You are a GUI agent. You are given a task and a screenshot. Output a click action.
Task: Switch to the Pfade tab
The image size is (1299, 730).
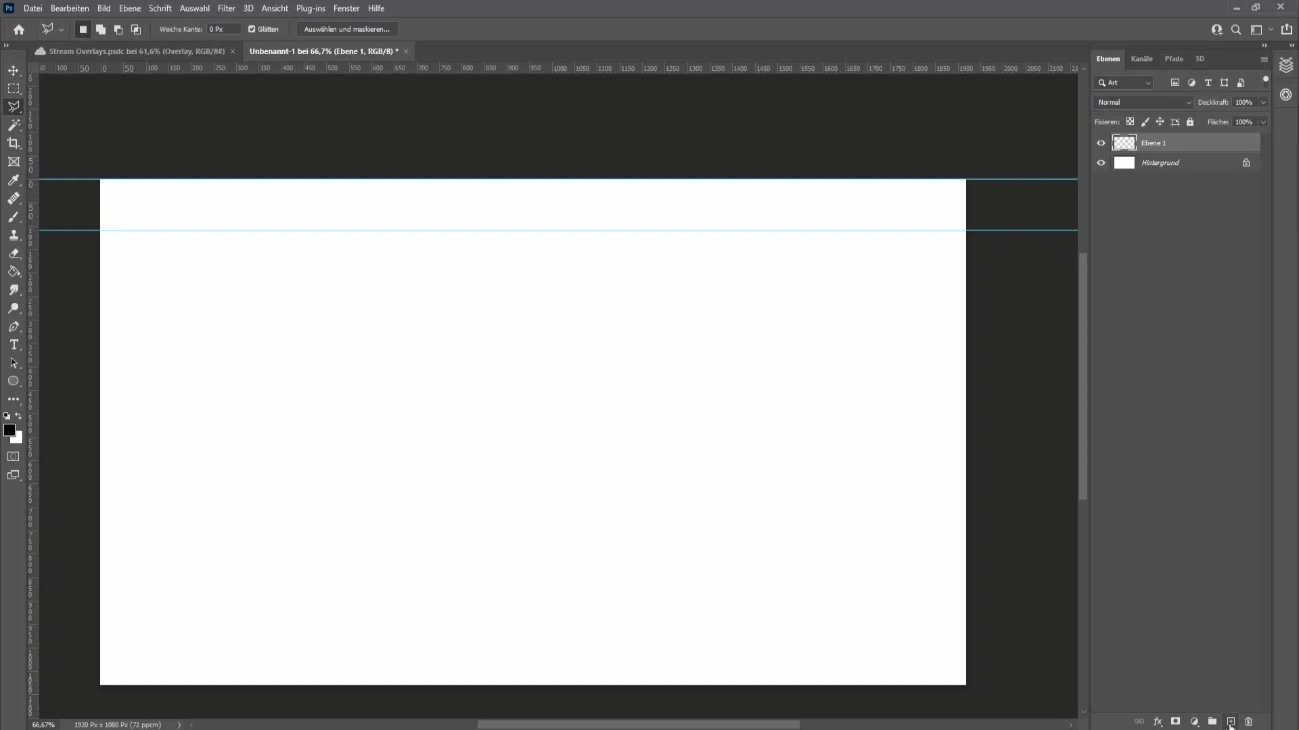tap(1174, 58)
